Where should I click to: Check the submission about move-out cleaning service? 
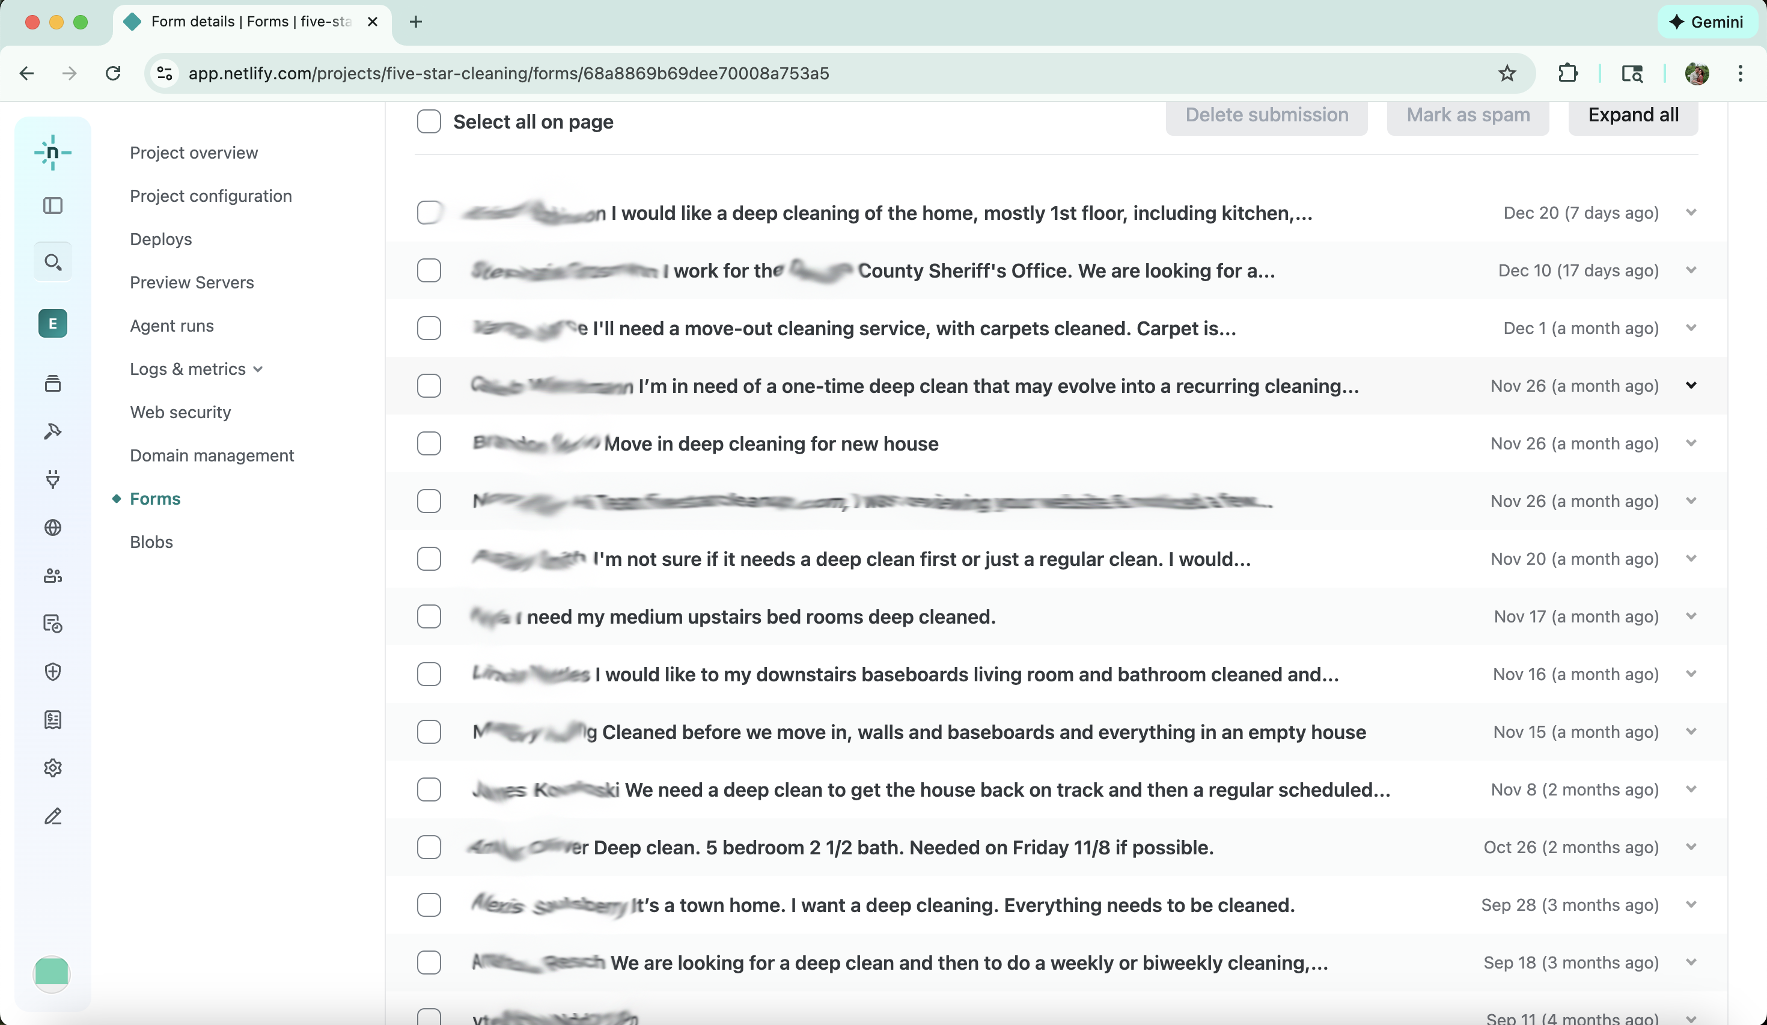[x=429, y=327]
